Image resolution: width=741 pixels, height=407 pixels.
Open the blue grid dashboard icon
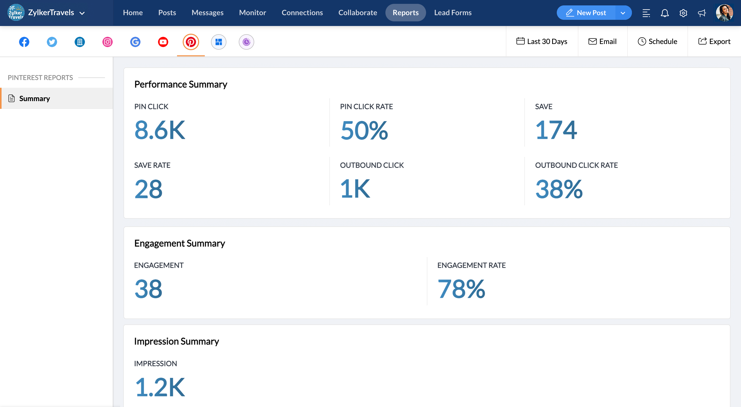tap(219, 42)
